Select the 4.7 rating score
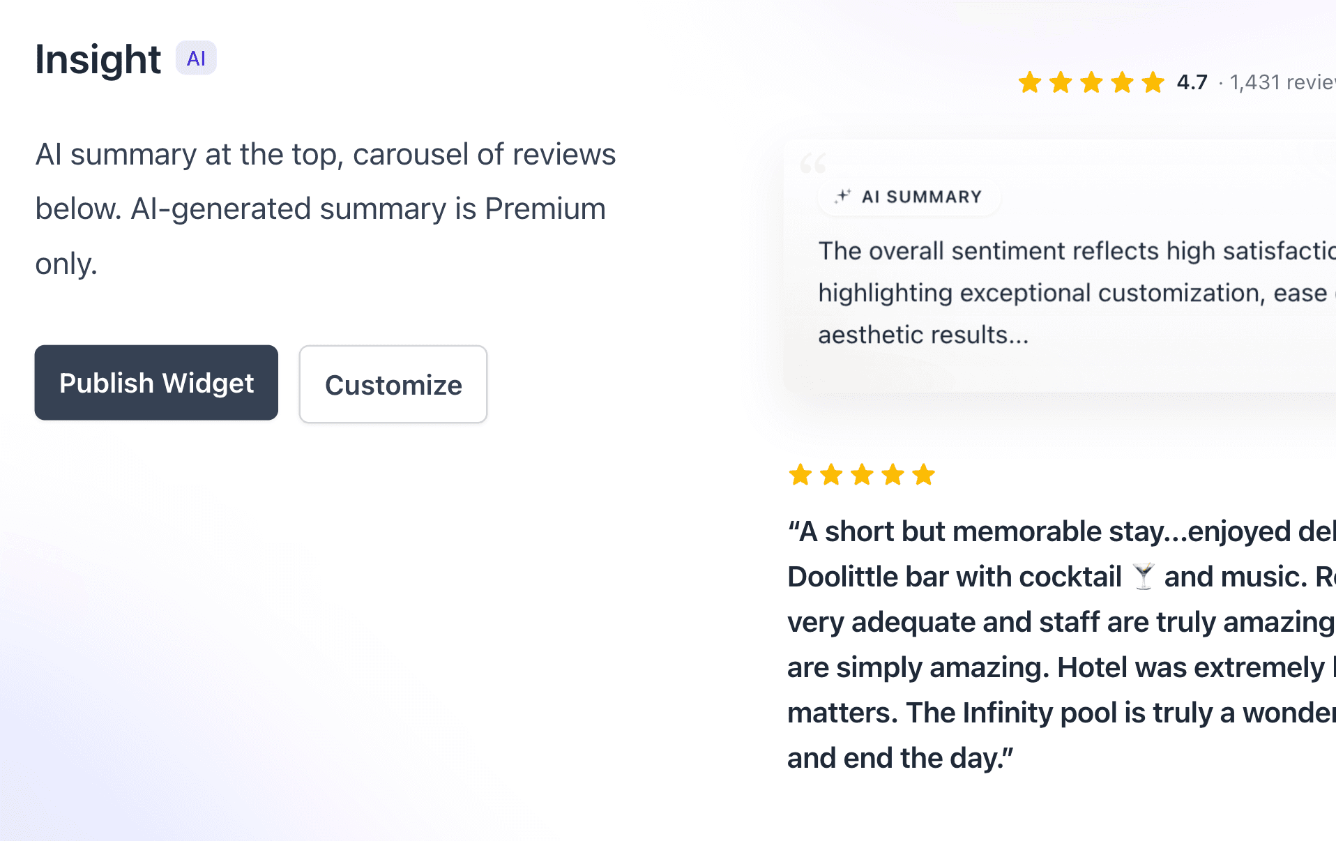 pos(1192,82)
